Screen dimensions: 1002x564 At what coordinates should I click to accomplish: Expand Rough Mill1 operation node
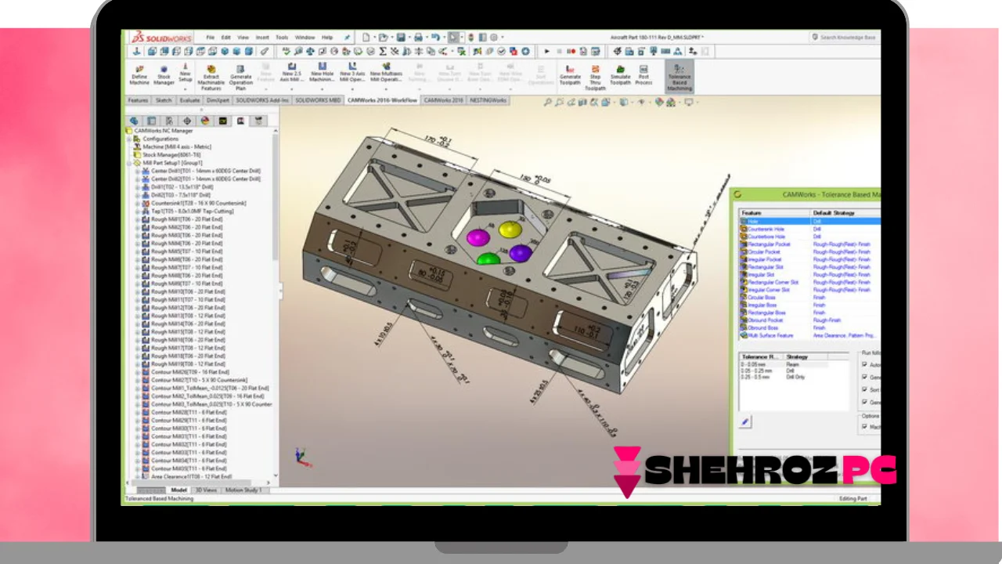pyautogui.click(x=138, y=219)
